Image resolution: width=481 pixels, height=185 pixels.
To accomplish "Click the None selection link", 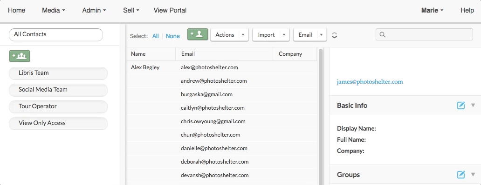I will click(173, 36).
